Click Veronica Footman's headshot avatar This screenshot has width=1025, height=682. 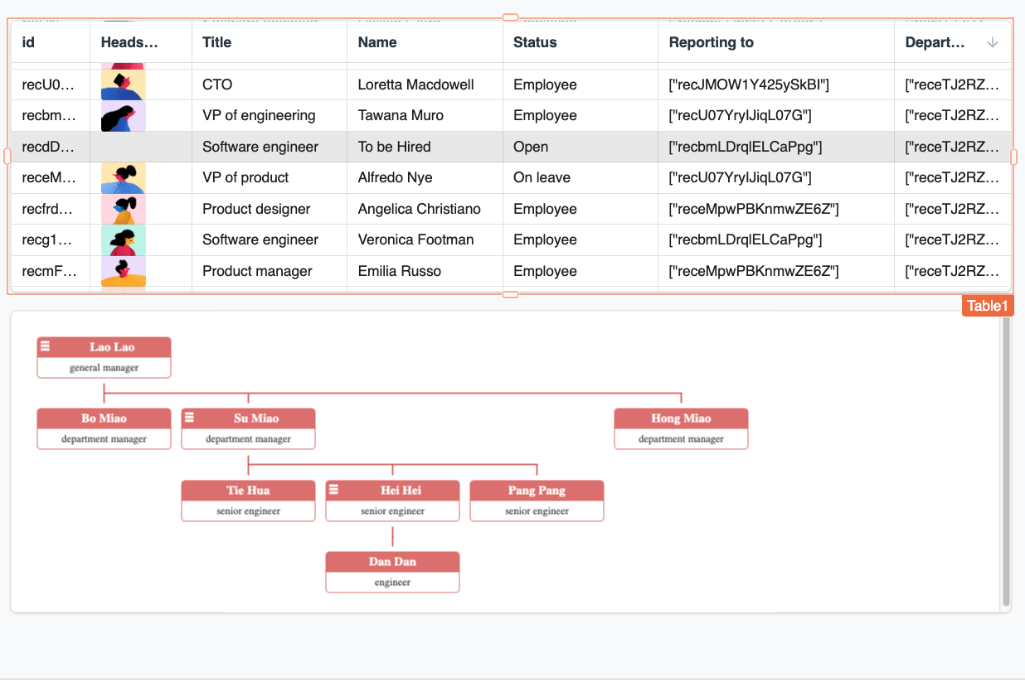click(x=123, y=240)
